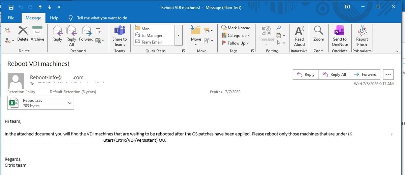Open the Follow Up flag dropdown
Viewport: 405px width, 175px height.
(x=235, y=43)
